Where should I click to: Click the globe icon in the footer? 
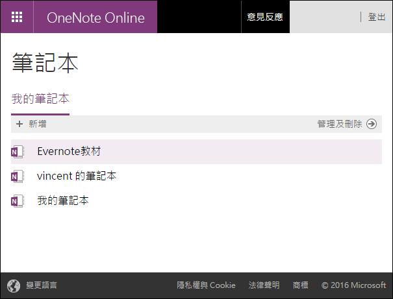[14, 286]
